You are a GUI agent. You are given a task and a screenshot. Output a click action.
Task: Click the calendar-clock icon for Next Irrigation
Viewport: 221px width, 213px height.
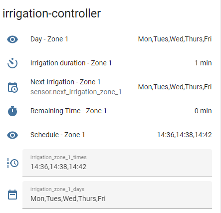click(x=13, y=87)
